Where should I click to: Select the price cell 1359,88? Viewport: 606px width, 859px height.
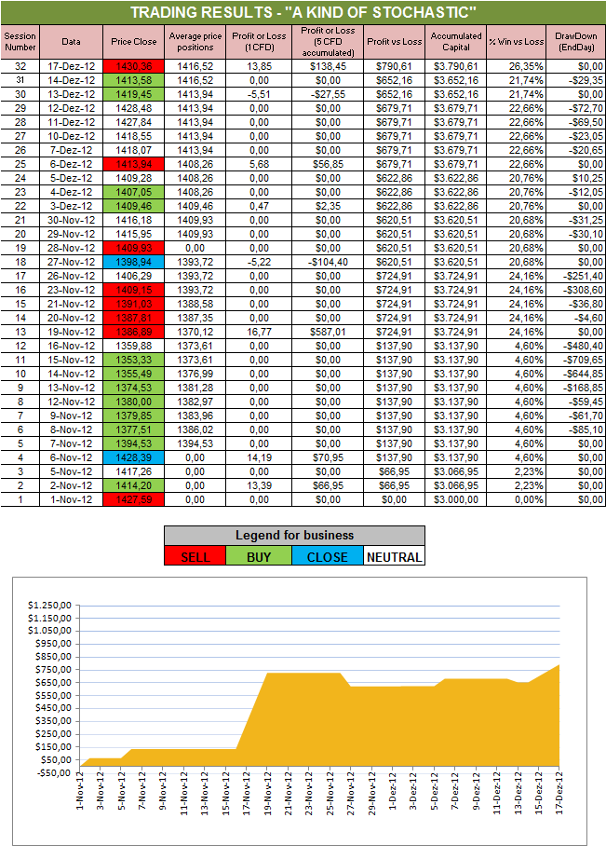[x=133, y=346]
